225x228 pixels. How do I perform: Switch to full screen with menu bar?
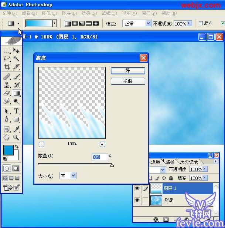coord(11,178)
